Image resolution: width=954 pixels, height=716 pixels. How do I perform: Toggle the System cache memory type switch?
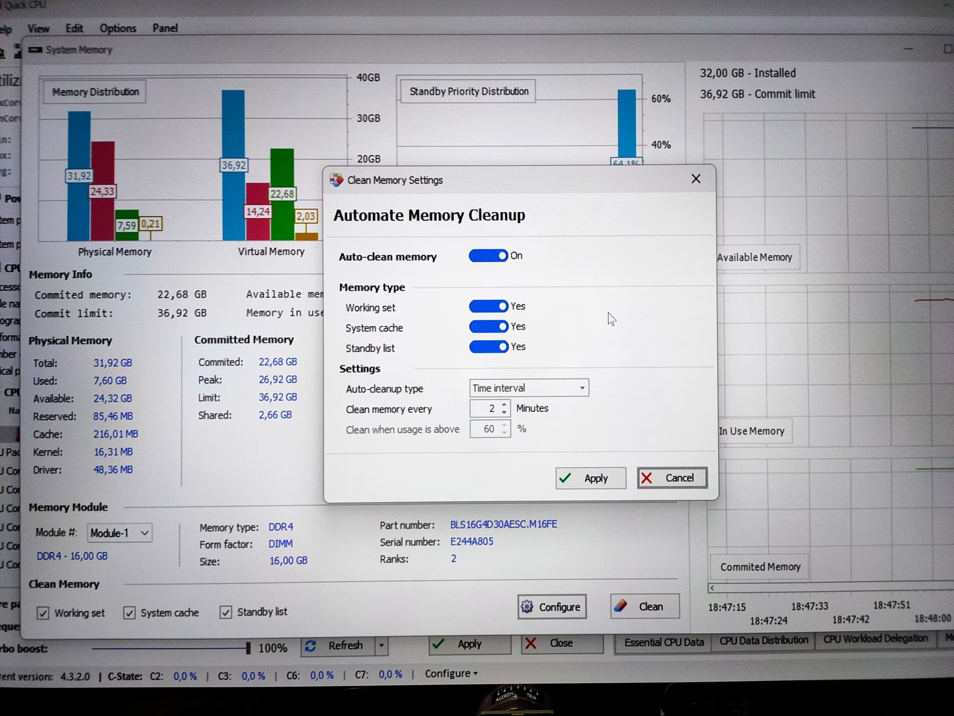[x=488, y=327]
